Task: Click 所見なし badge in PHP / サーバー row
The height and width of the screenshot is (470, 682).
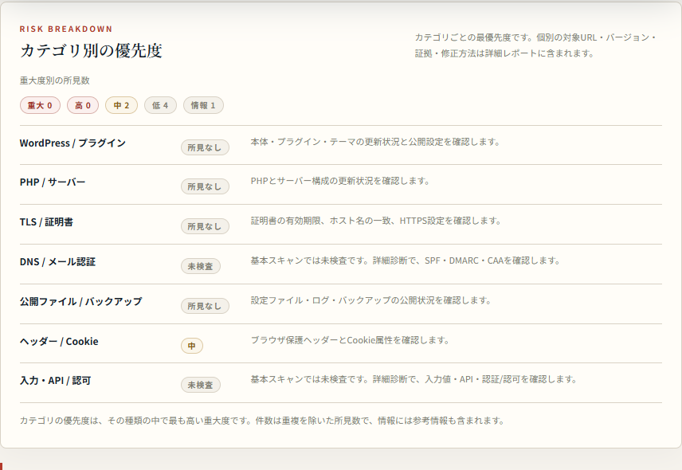Action: [x=205, y=186]
